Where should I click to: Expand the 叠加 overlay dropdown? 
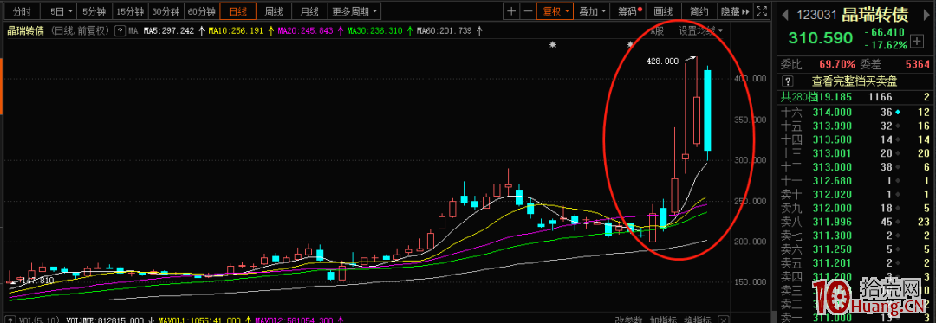point(592,10)
